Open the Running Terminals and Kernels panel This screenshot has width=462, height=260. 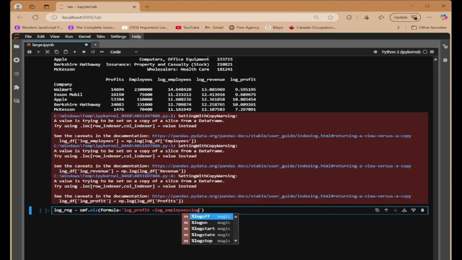16,60
